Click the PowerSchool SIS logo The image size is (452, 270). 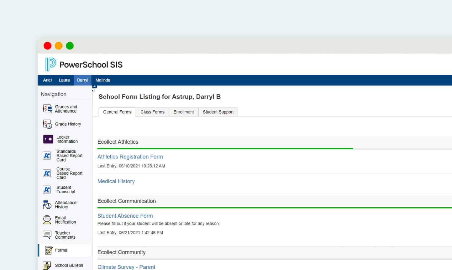pyautogui.click(x=83, y=64)
